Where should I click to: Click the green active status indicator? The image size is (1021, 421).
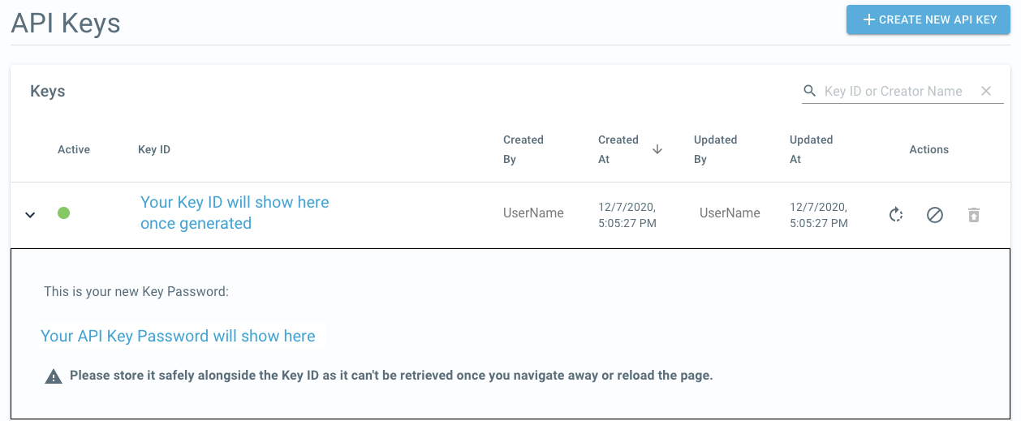(x=63, y=213)
